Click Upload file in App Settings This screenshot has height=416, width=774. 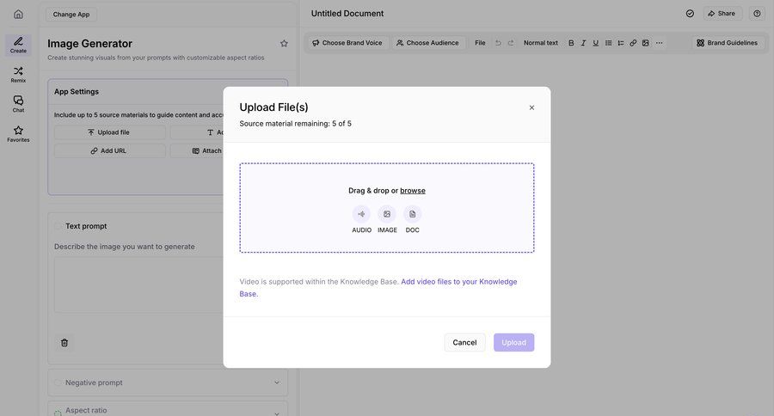point(109,132)
